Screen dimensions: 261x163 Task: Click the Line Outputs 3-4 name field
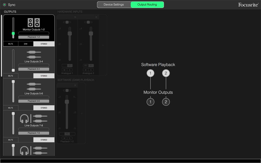(34, 65)
